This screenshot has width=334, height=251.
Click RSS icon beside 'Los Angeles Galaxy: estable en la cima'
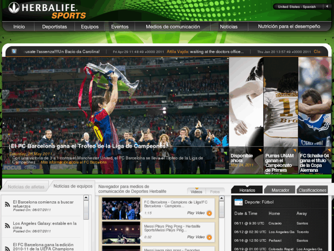click(7, 226)
